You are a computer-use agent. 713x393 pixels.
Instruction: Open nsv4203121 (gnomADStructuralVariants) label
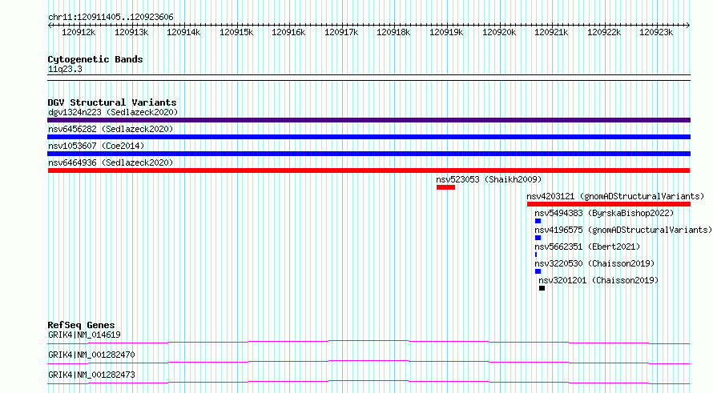click(x=615, y=196)
